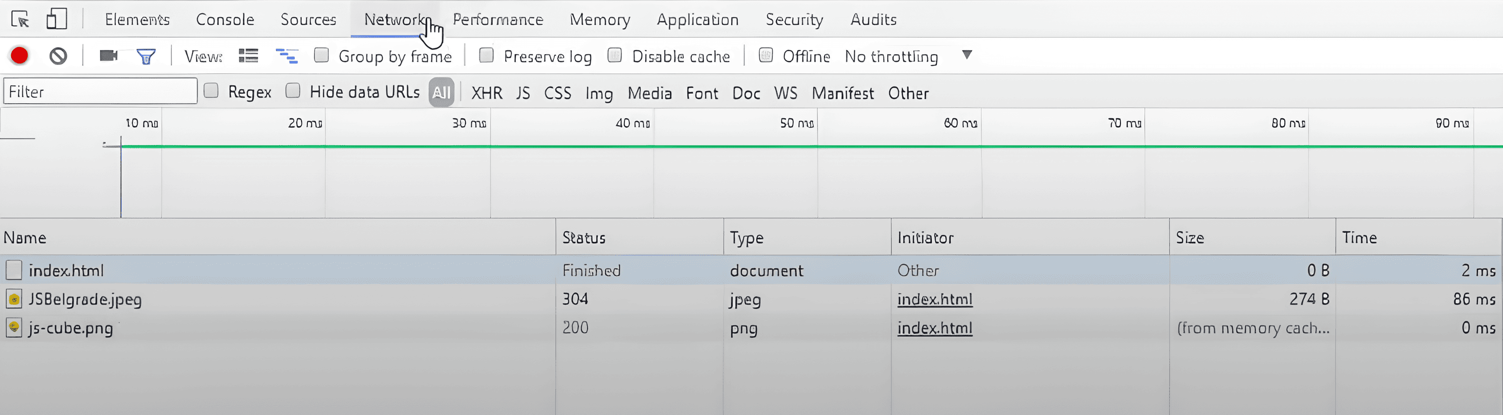Screen dimensions: 1503x415
Task: Open the Console tab
Action: (x=224, y=19)
